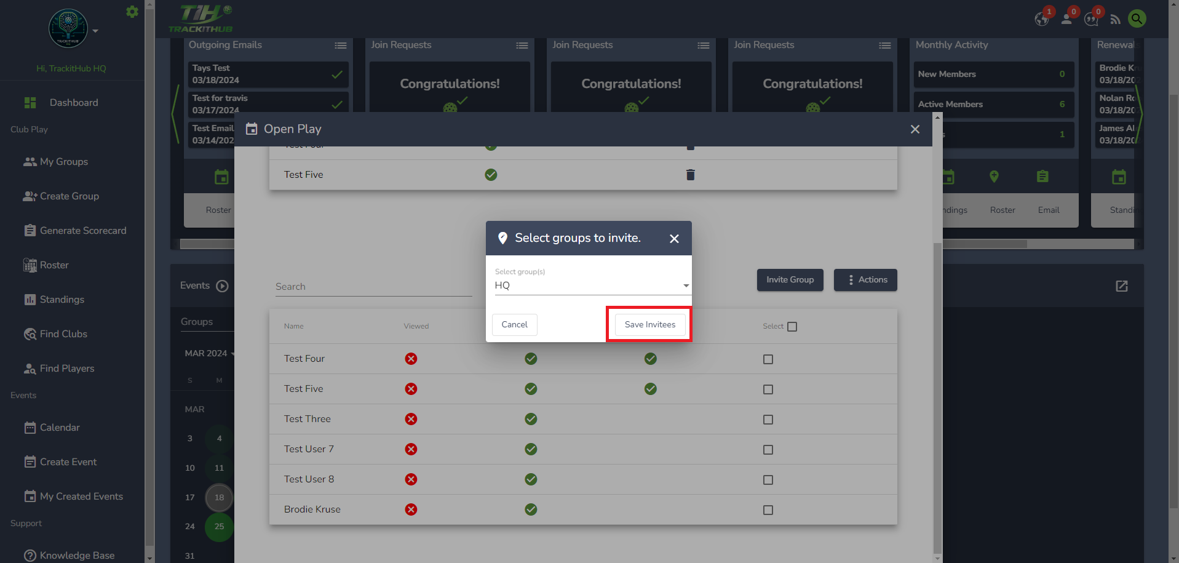Image resolution: width=1179 pixels, height=563 pixels.
Task: Open second Join Requests card menu icon
Action: point(704,46)
